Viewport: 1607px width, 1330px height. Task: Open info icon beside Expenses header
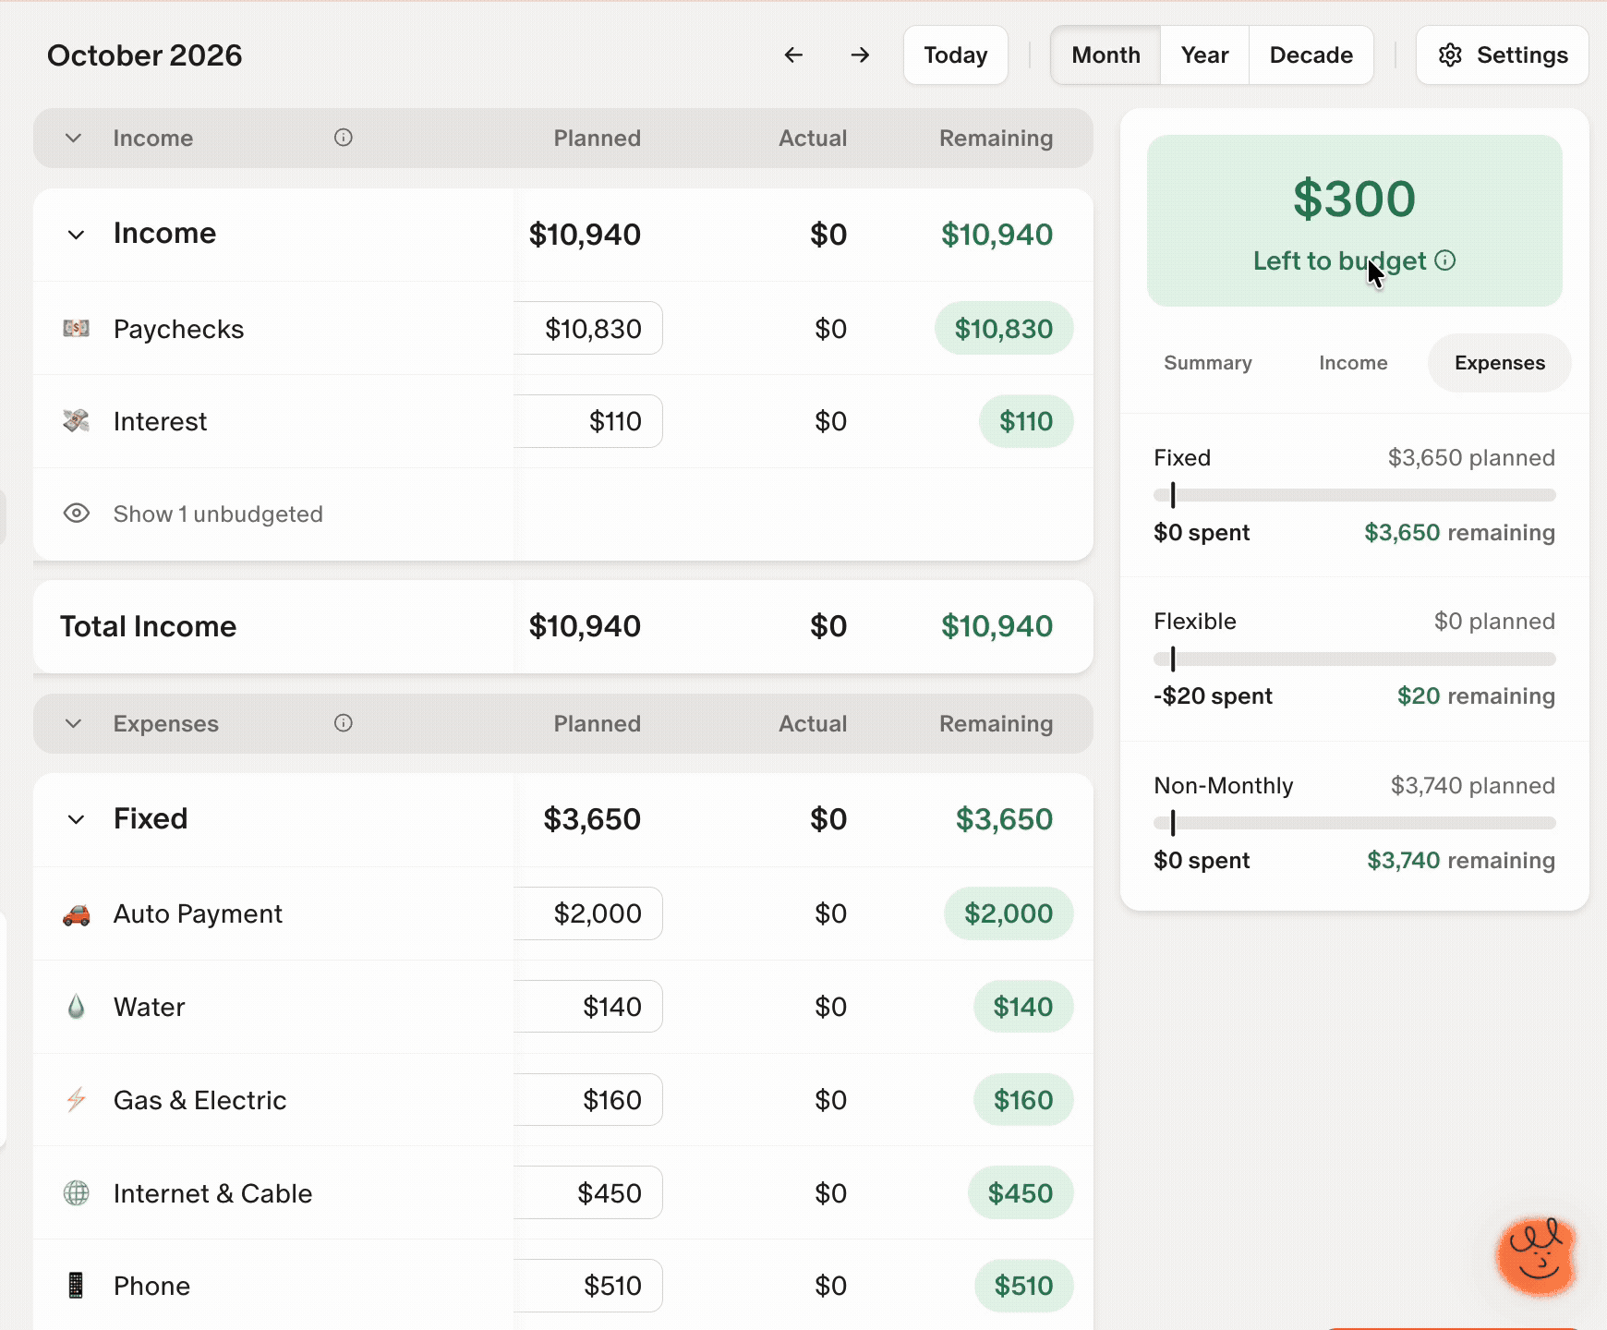344,723
